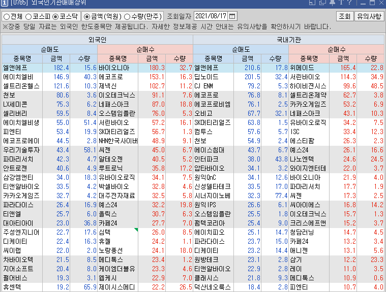Click 종목명 column header under 외국인 순매도

pyautogui.click(x=22, y=58)
